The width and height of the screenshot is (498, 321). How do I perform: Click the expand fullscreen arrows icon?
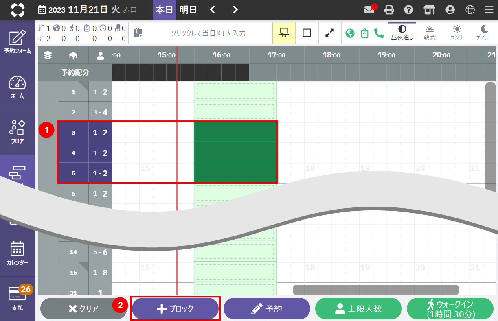point(330,33)
